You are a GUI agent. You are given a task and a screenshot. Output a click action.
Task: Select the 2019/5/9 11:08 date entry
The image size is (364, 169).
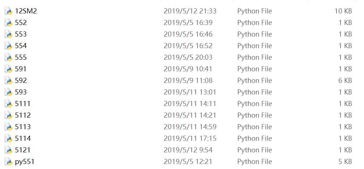coord(188,81)
